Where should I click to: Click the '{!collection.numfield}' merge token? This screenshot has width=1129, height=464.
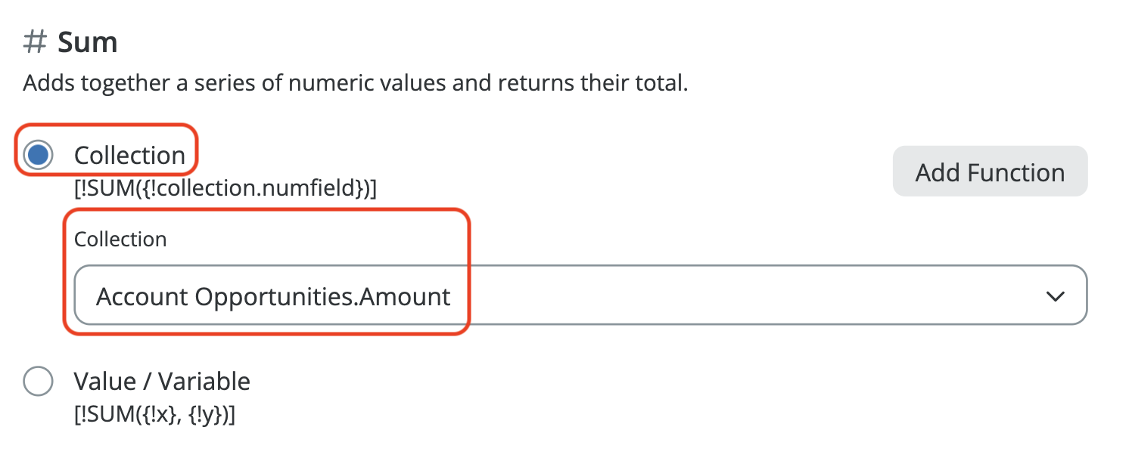pyautogui.click(x=239, y=188)
